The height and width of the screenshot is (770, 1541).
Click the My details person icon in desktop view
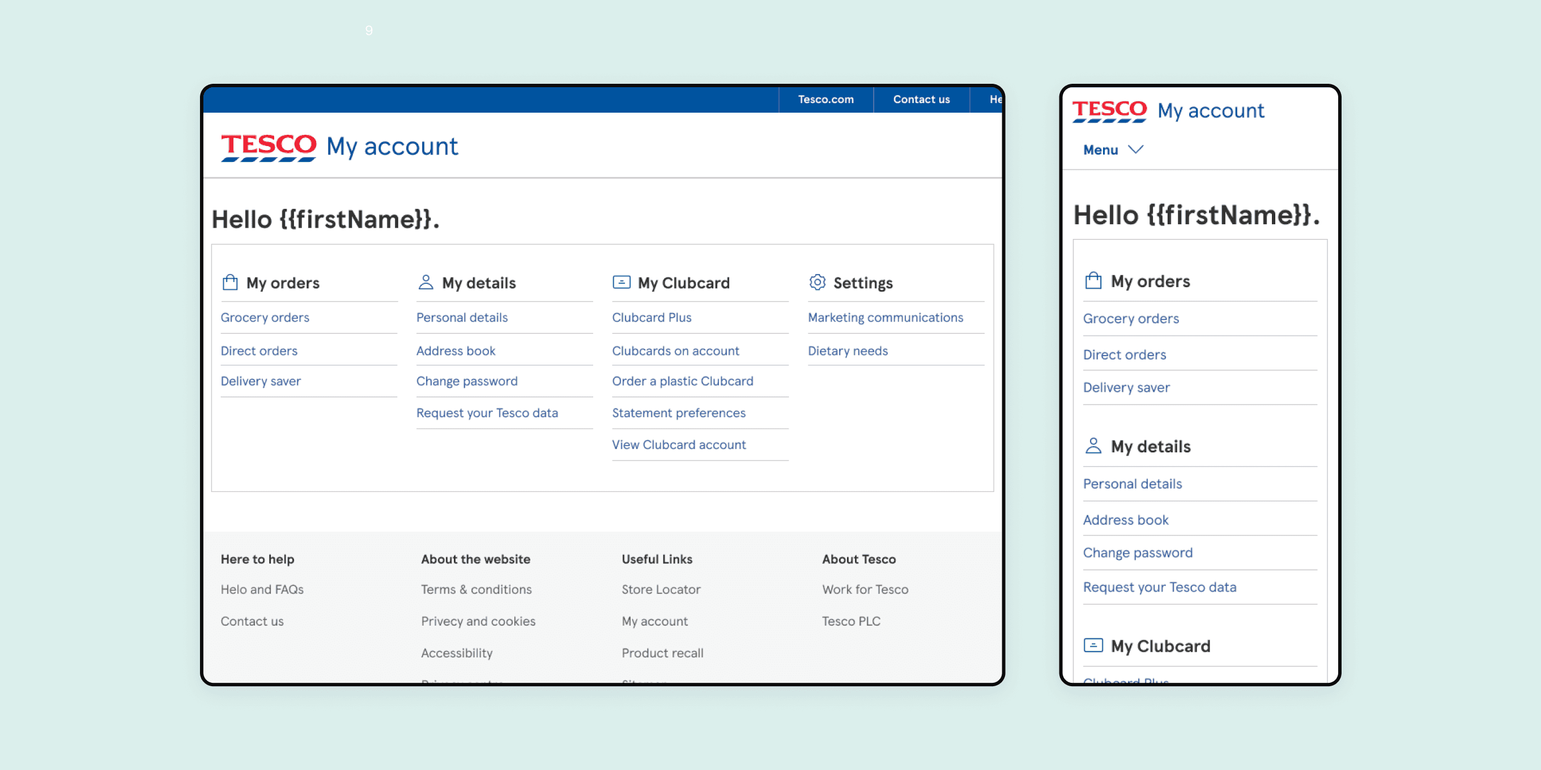[425, 282]
